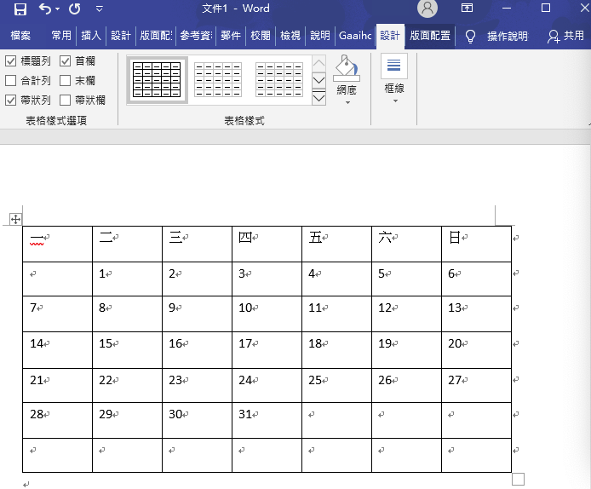The height and width of the screenshot is (489, 591).
Task: Click 操作說明 search box
Action: click(508, 36)
